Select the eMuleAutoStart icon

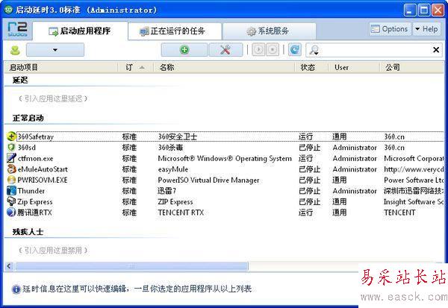click(11, 169)
